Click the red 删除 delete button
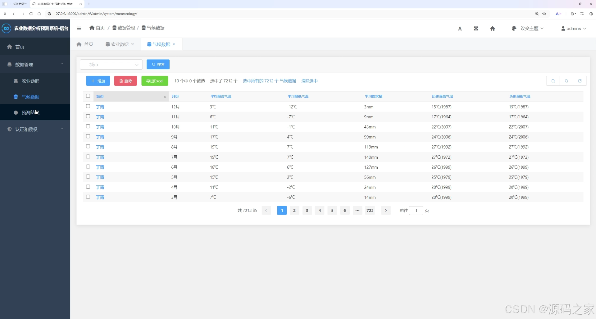Viewport: 596px width, 319px height. coord(125,81)
